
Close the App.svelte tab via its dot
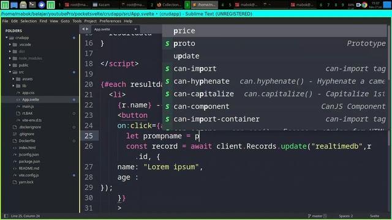click(x=135, y=29)
